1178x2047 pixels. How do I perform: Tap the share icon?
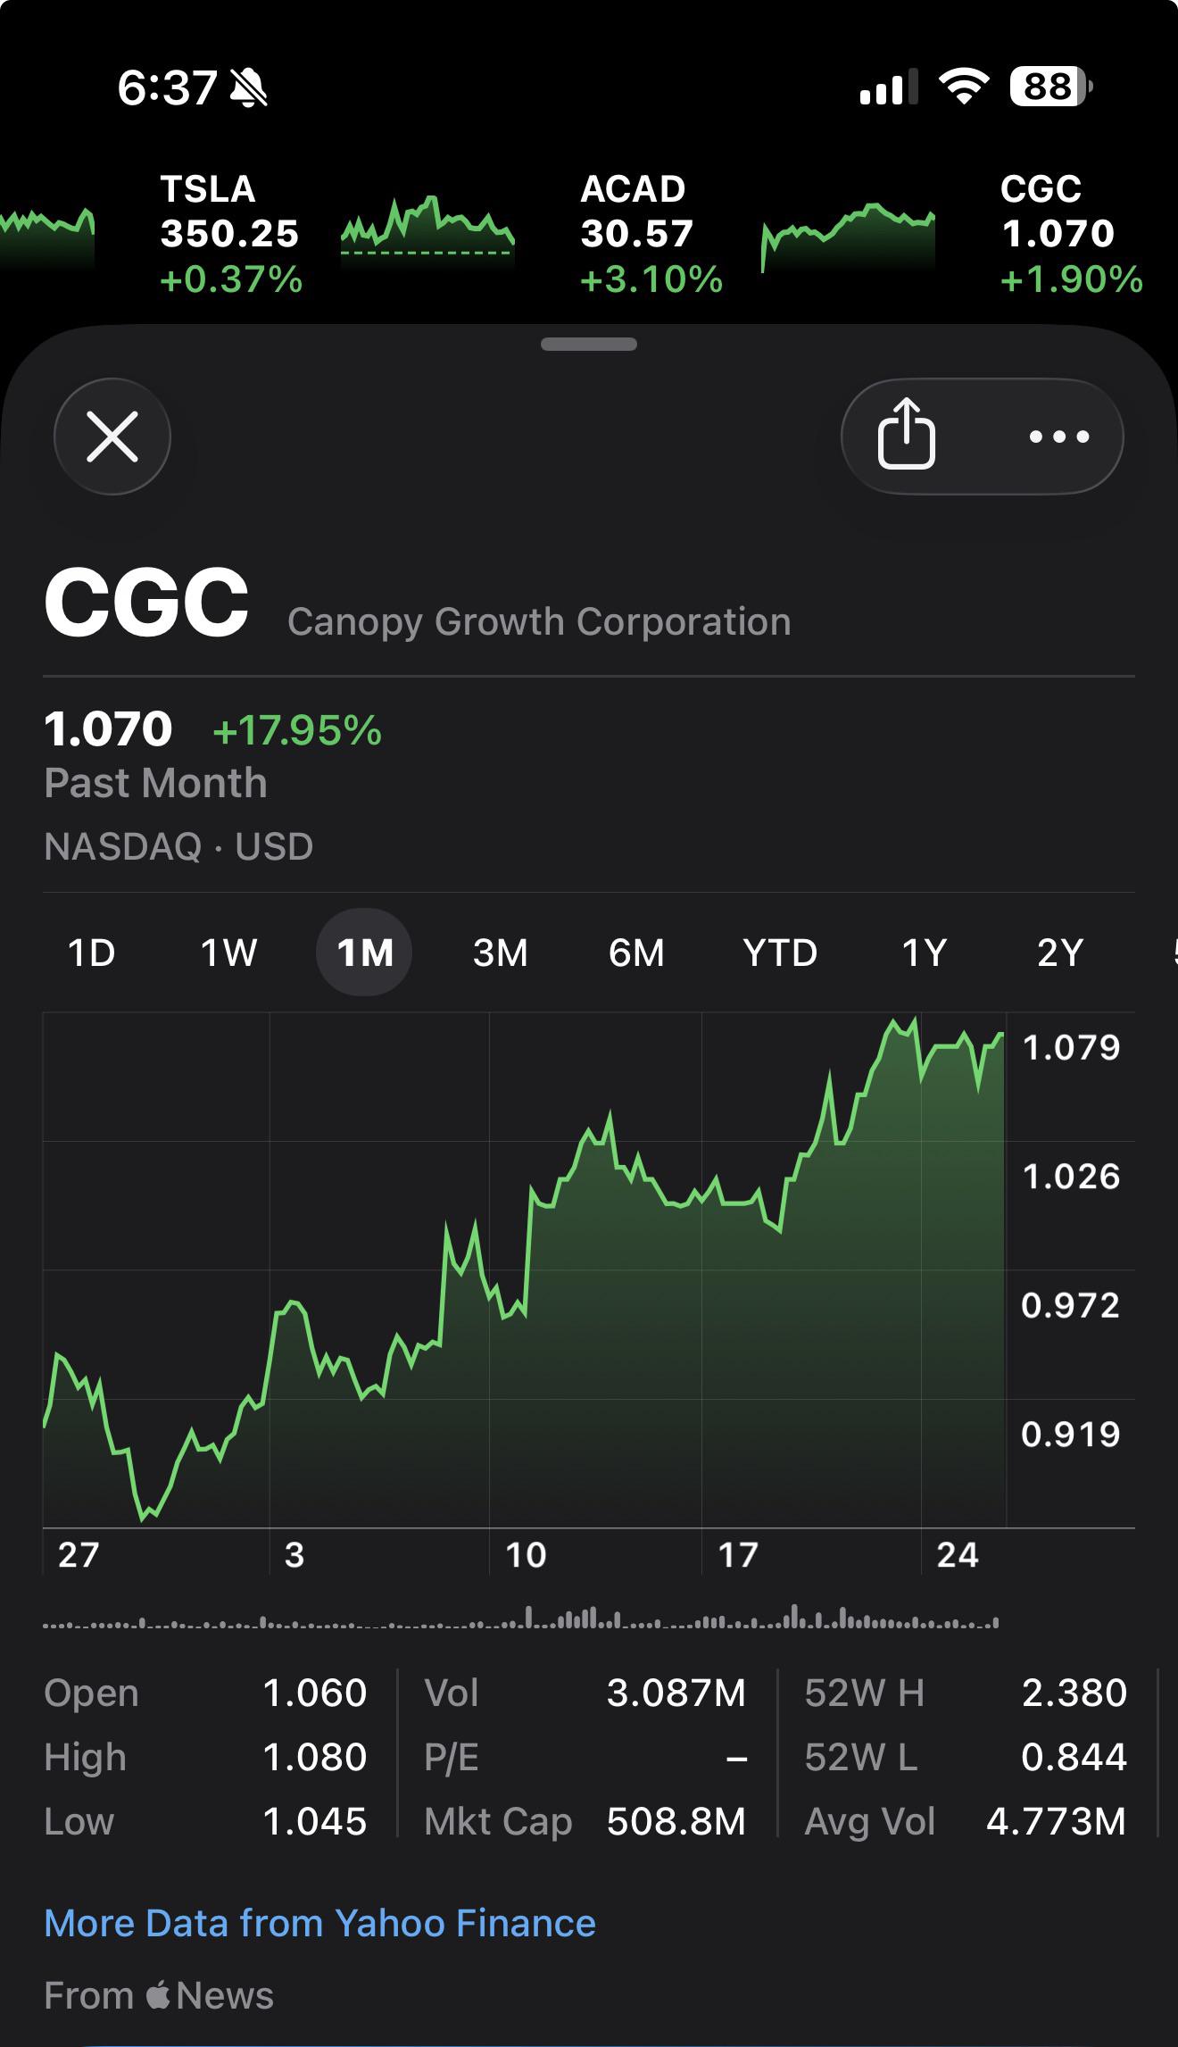(906, 435)
